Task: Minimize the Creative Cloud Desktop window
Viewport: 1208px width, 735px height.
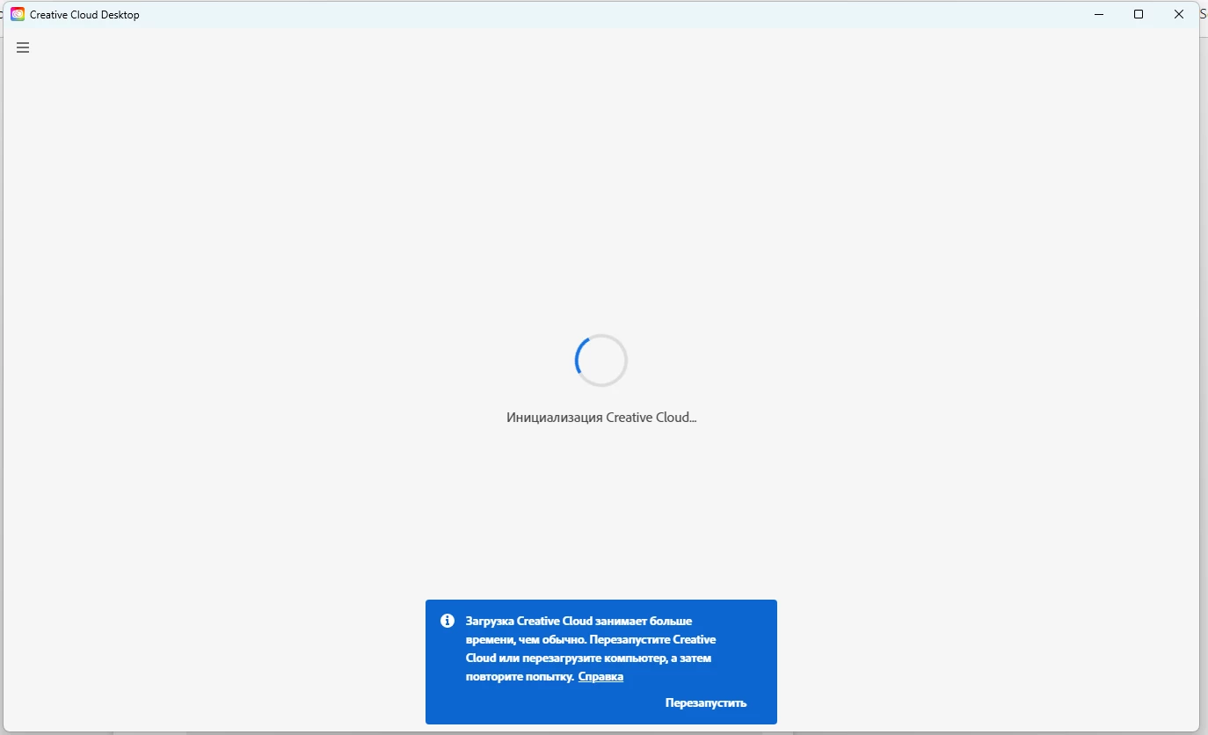Action: (1098, 14)
